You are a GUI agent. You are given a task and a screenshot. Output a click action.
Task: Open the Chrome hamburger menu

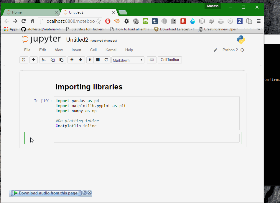point(258,21)
